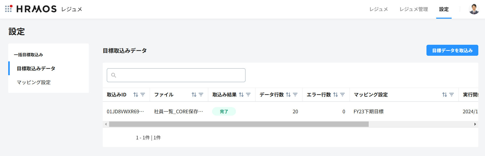Sort the マッピング設定 column
The width and height of the screenshot is (485, 156).
(445, 95)
